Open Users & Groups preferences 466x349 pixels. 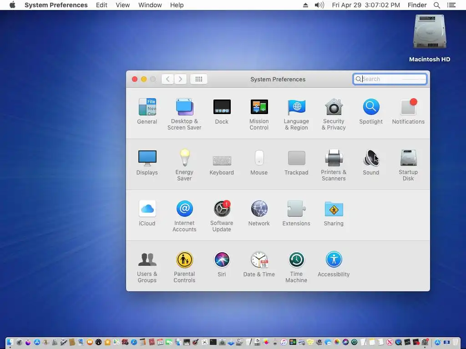[147, 267]
